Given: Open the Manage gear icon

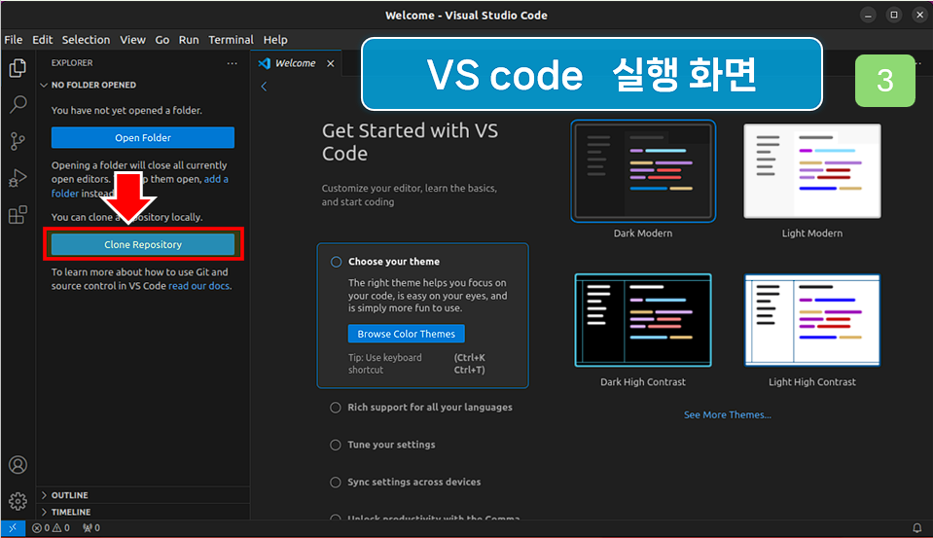Looking at the screenshot, I should coord(18,501).
